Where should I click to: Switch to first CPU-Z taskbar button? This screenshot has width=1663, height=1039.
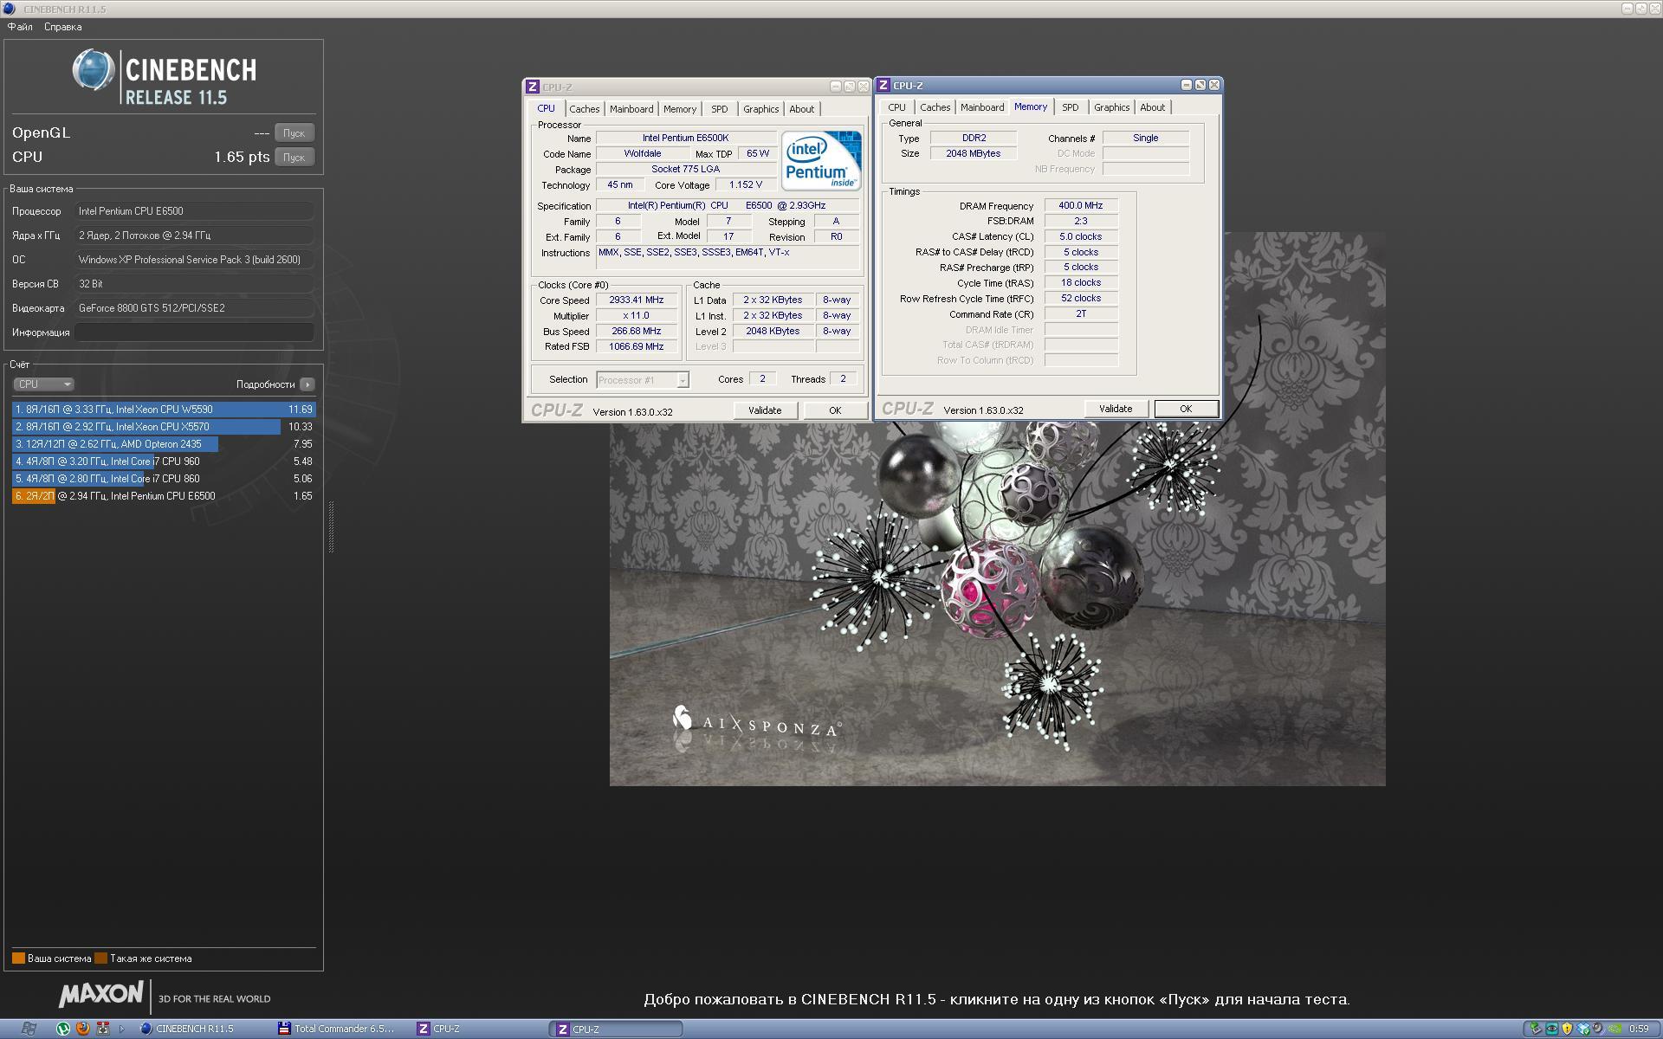tap(478, 1029)
